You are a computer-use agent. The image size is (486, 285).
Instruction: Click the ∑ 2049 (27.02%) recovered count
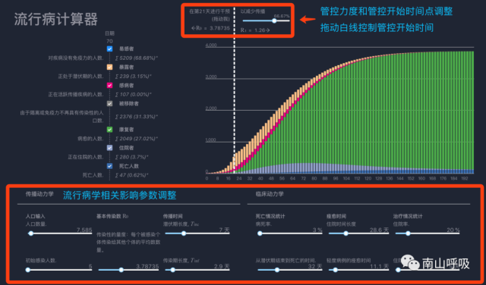[x=137, y=139]
